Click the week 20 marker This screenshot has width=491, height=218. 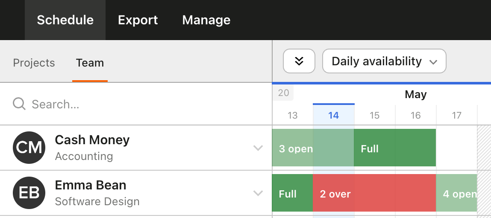[283, 93]
